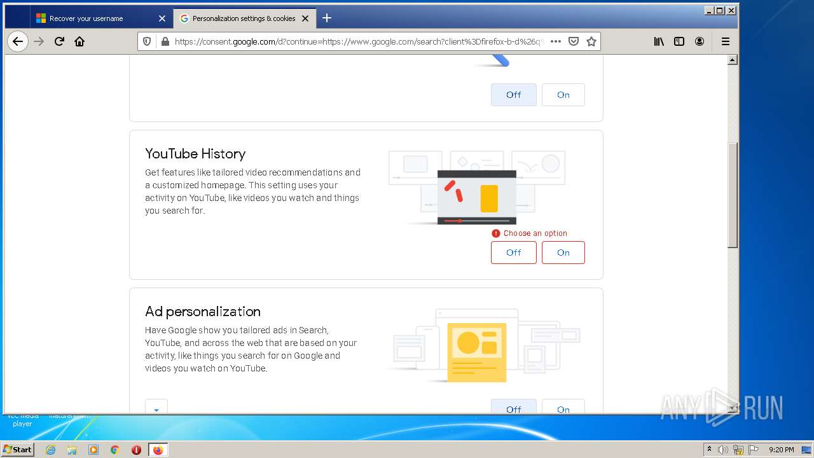Viewport: 814px width, 458px height.
Task: Click the 'Choose an option' error text
Action: coord(535,233)
